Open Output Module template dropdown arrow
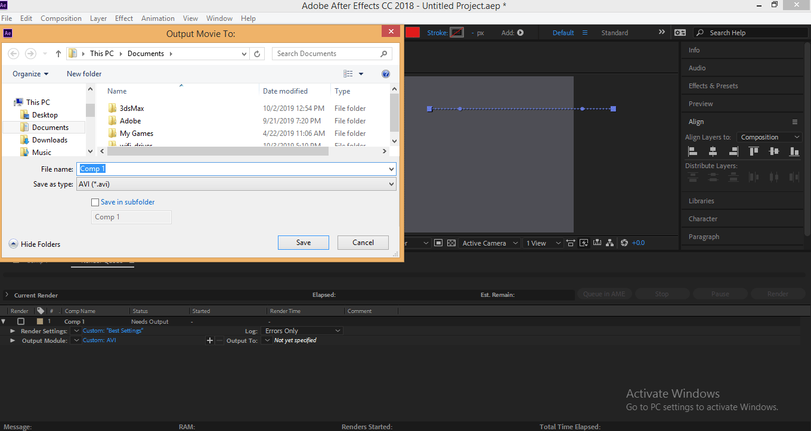811x431 pixels. [75, 340]
